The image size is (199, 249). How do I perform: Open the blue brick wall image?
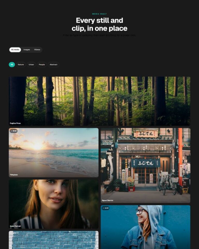[54, 240]
